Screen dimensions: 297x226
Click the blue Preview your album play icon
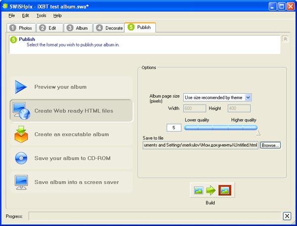(x=21, y=87)
